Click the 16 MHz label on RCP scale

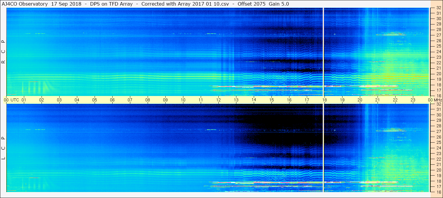[x=439, y=96]
